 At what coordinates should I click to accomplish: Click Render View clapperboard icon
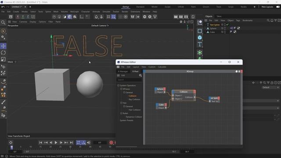click(176, 17)
